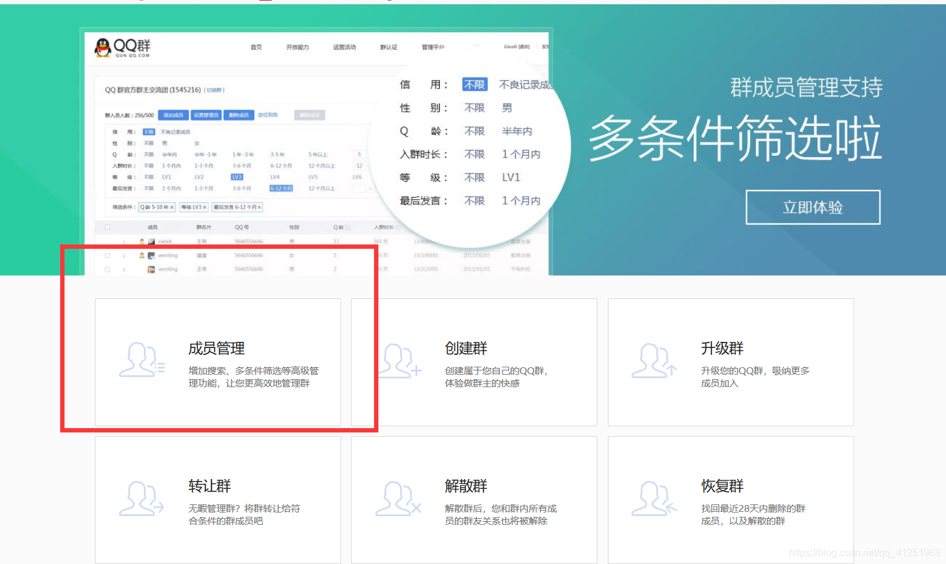Remove the 'Q龄 5-10年' filter chip

click(x=172, y=207)
